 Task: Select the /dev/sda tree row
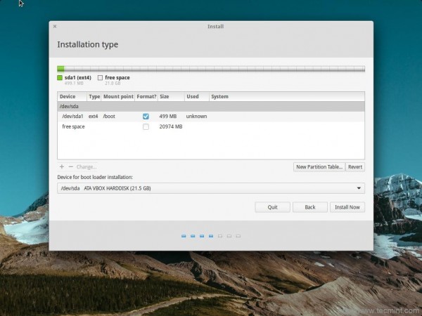211,107
